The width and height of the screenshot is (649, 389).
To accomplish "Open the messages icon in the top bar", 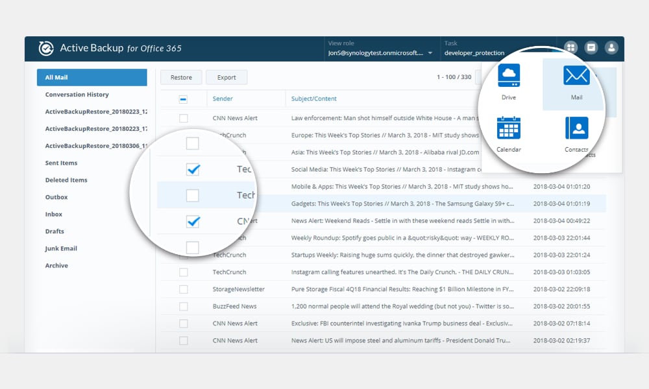I will (591, 47).
